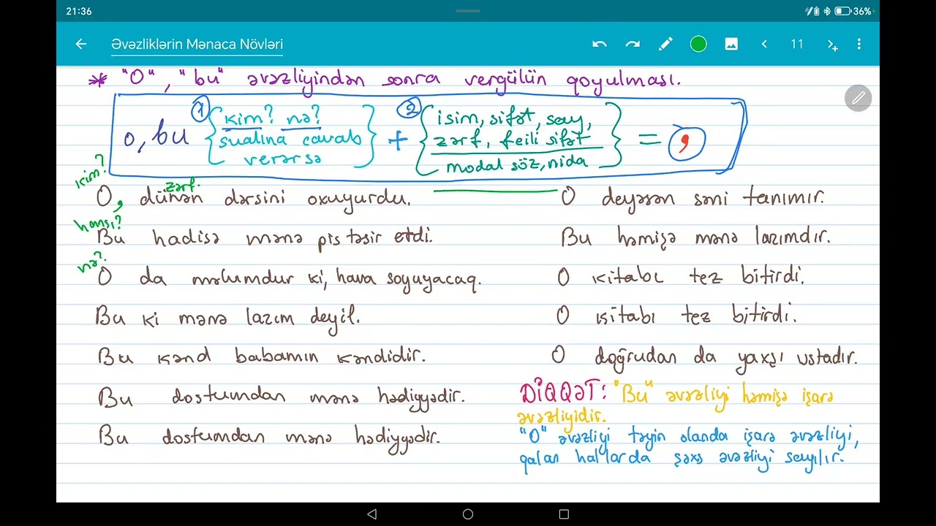Insert an image with picture icon
The image size is (936, 526).
pos(731,45)
